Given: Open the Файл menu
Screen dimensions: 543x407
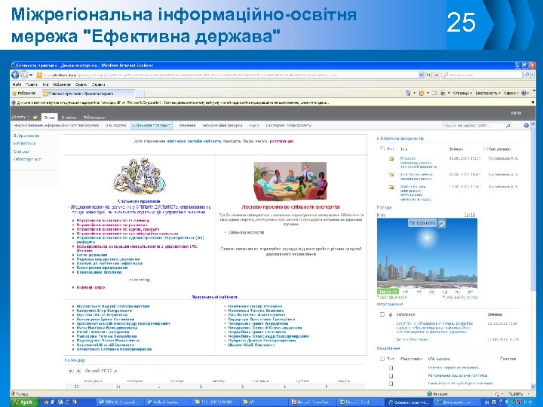Looking at the screenshot, I should 17,84.
